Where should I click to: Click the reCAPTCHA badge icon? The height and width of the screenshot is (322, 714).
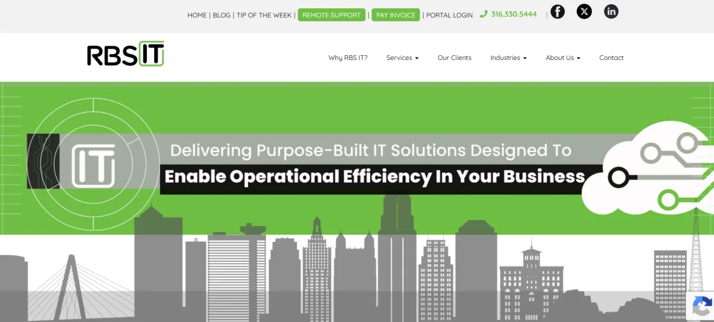coord(702,306)
